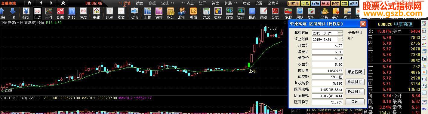The height and width of the screenshot is (114, 428).
Task: Open the 资金 capital flow icon
Action: coord(170,13)
